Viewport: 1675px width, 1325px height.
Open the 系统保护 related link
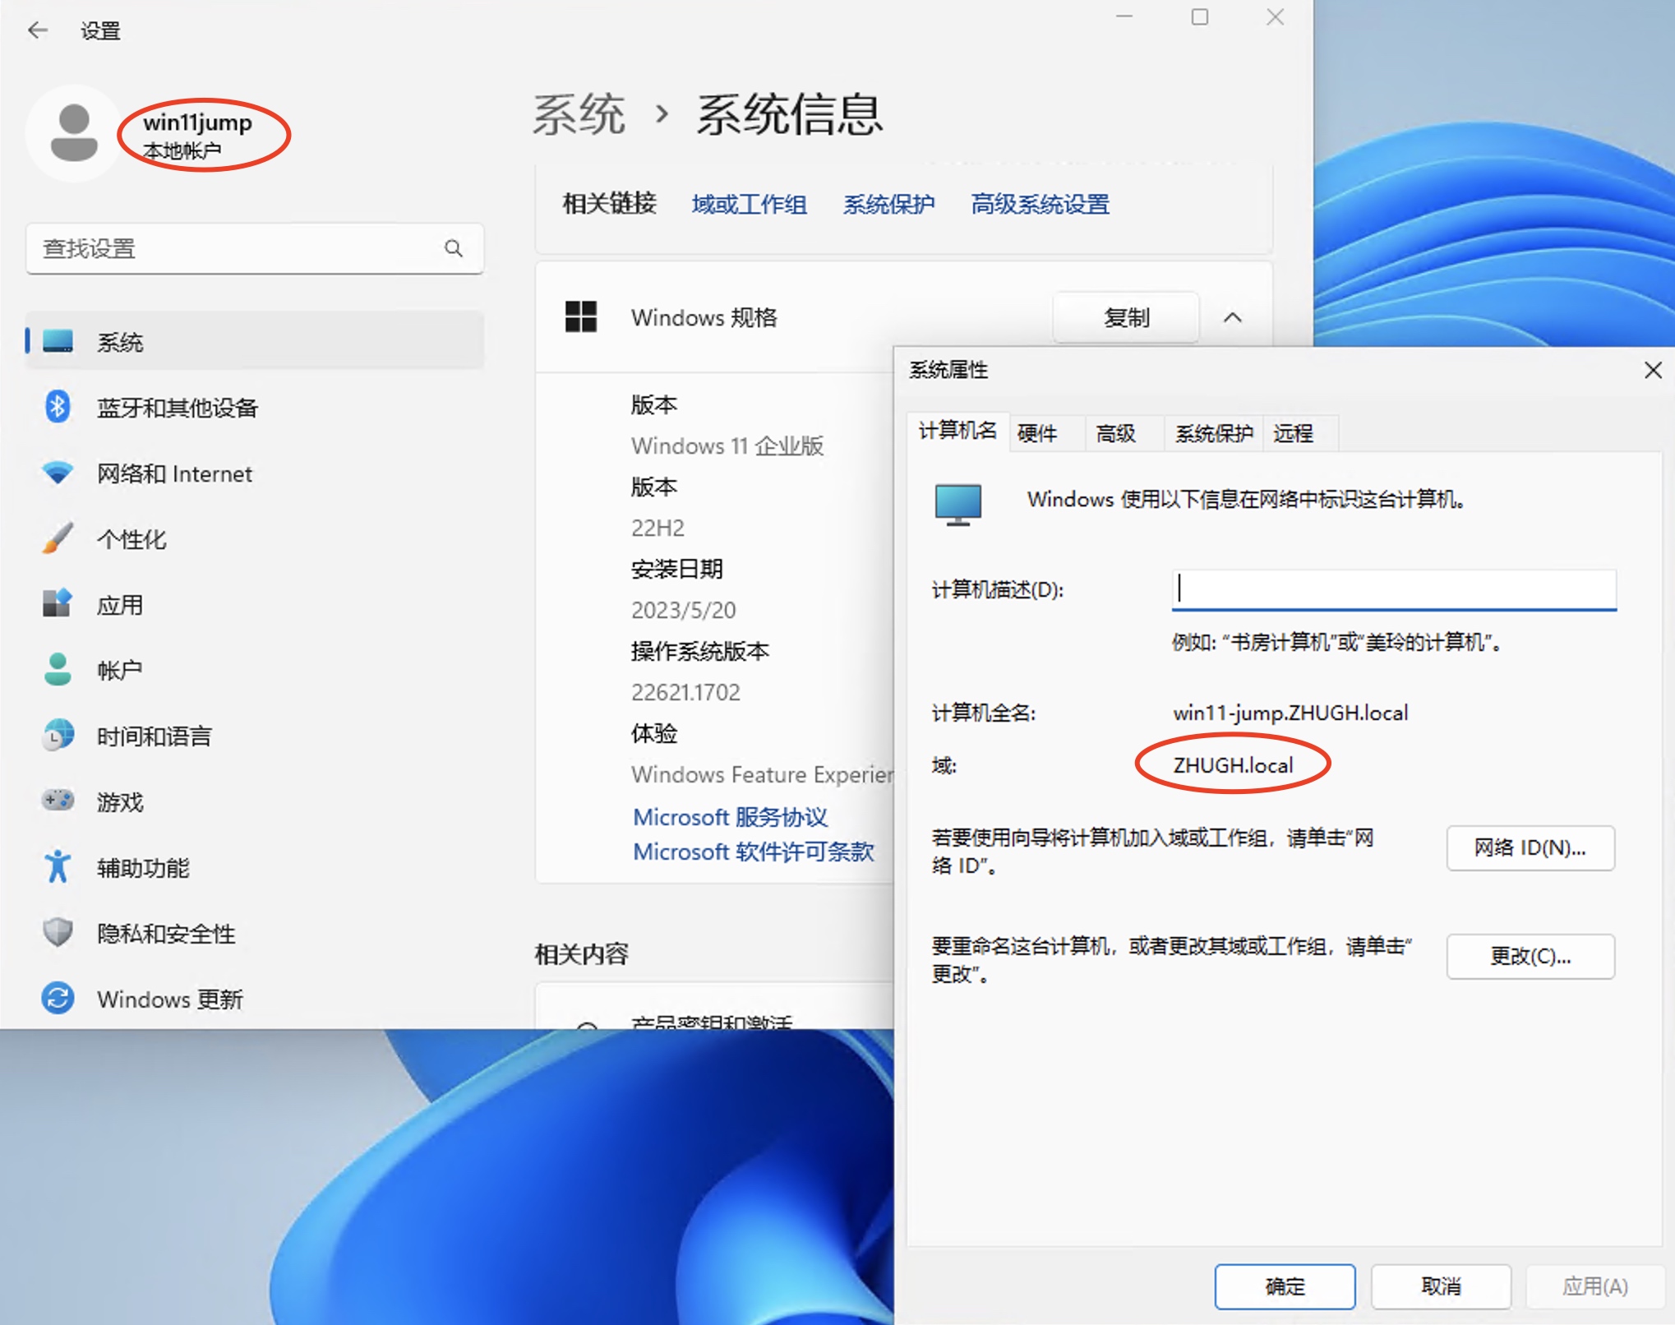[x=888, y=204]
